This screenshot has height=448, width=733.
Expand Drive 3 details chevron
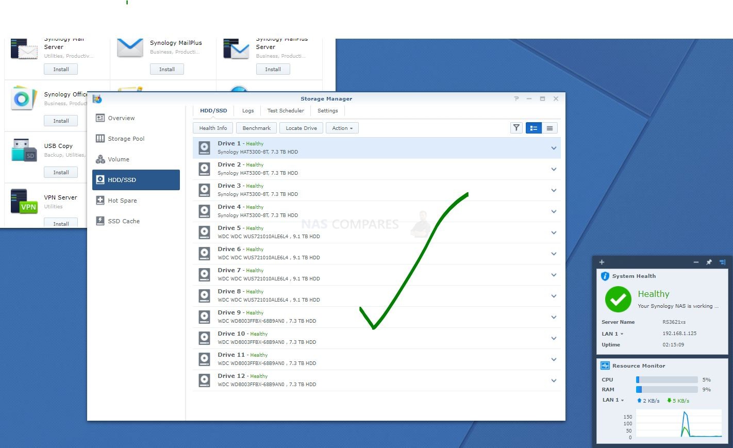(554, 191)
